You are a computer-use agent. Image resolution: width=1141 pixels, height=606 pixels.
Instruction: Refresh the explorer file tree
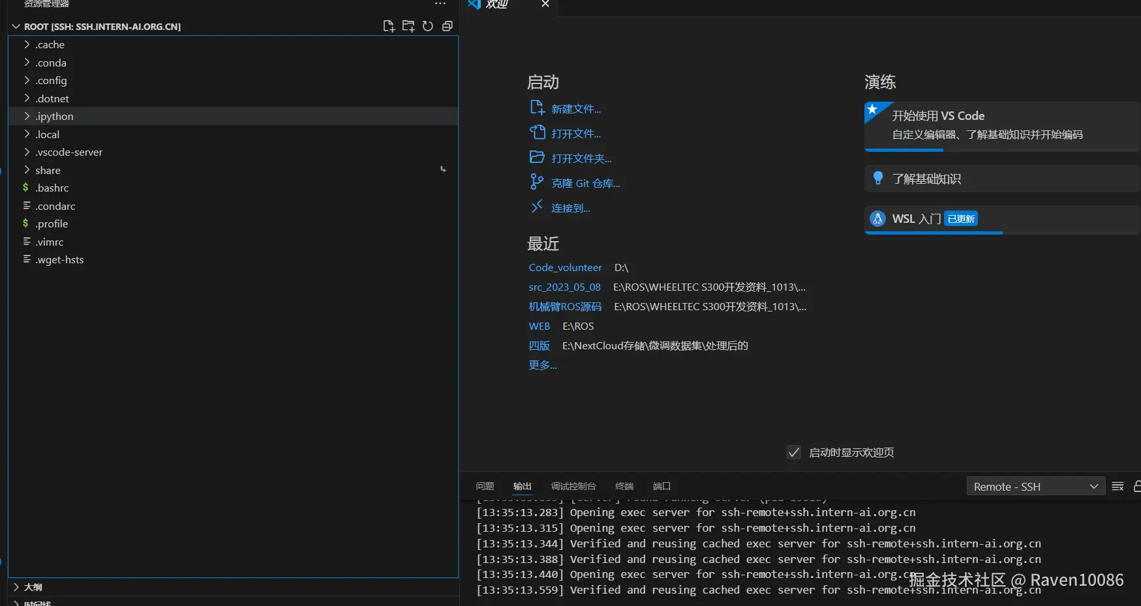click(x=428, y=26)
